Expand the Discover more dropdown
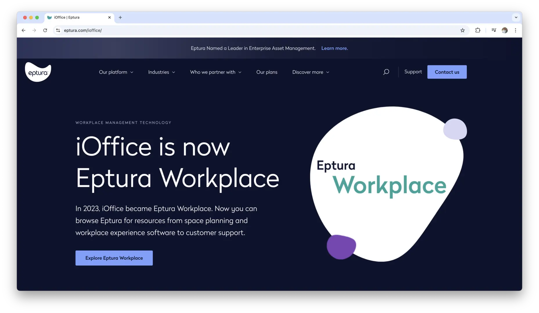Viewport: 539px width, 313px height. 311,72
